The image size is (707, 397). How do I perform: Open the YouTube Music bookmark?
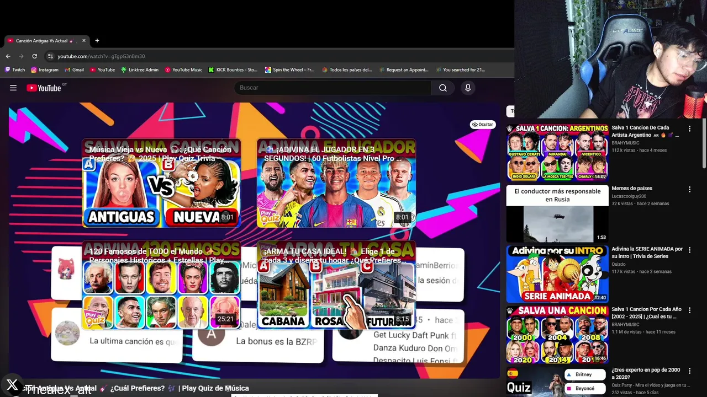pyautogui.click(x=183, y=70)
